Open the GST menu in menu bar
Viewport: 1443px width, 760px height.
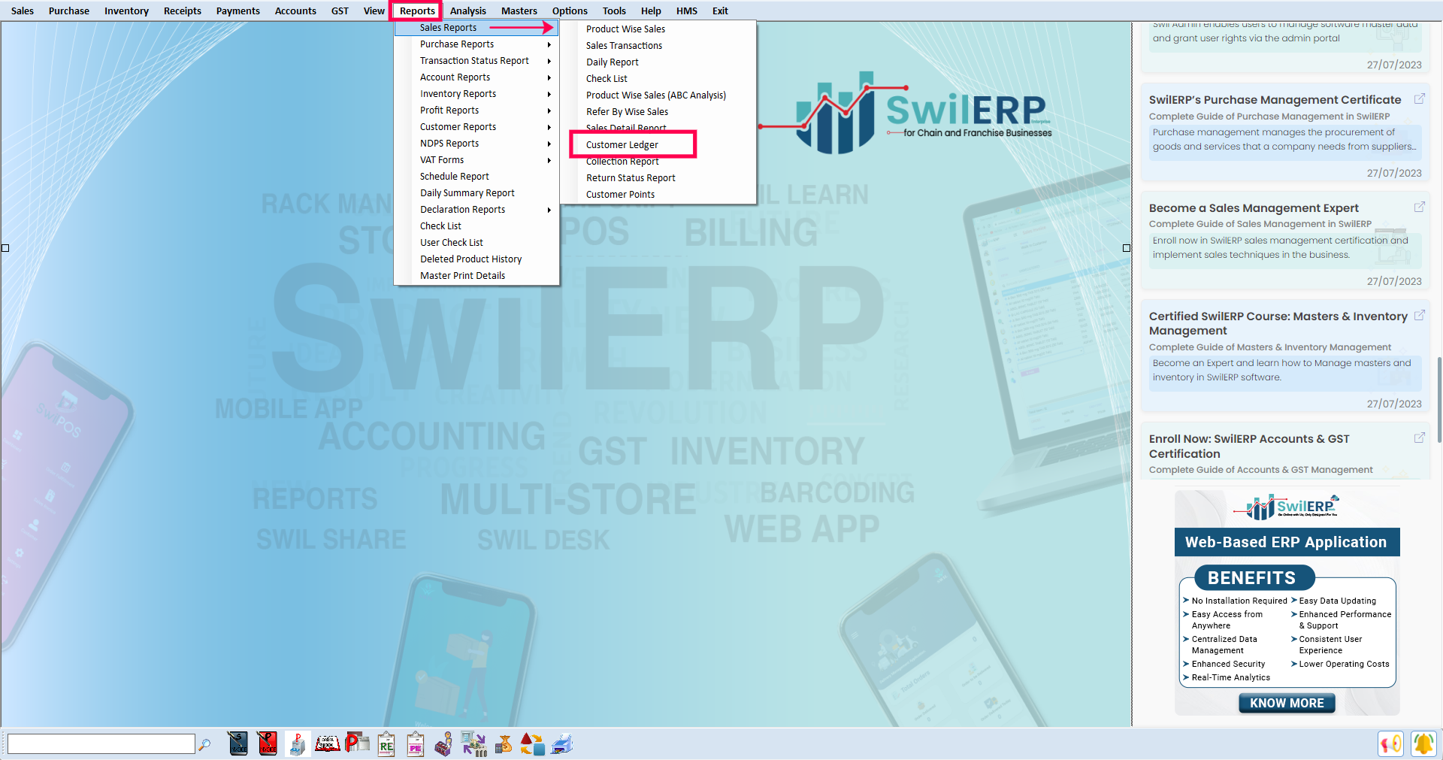tap(340, 11)
